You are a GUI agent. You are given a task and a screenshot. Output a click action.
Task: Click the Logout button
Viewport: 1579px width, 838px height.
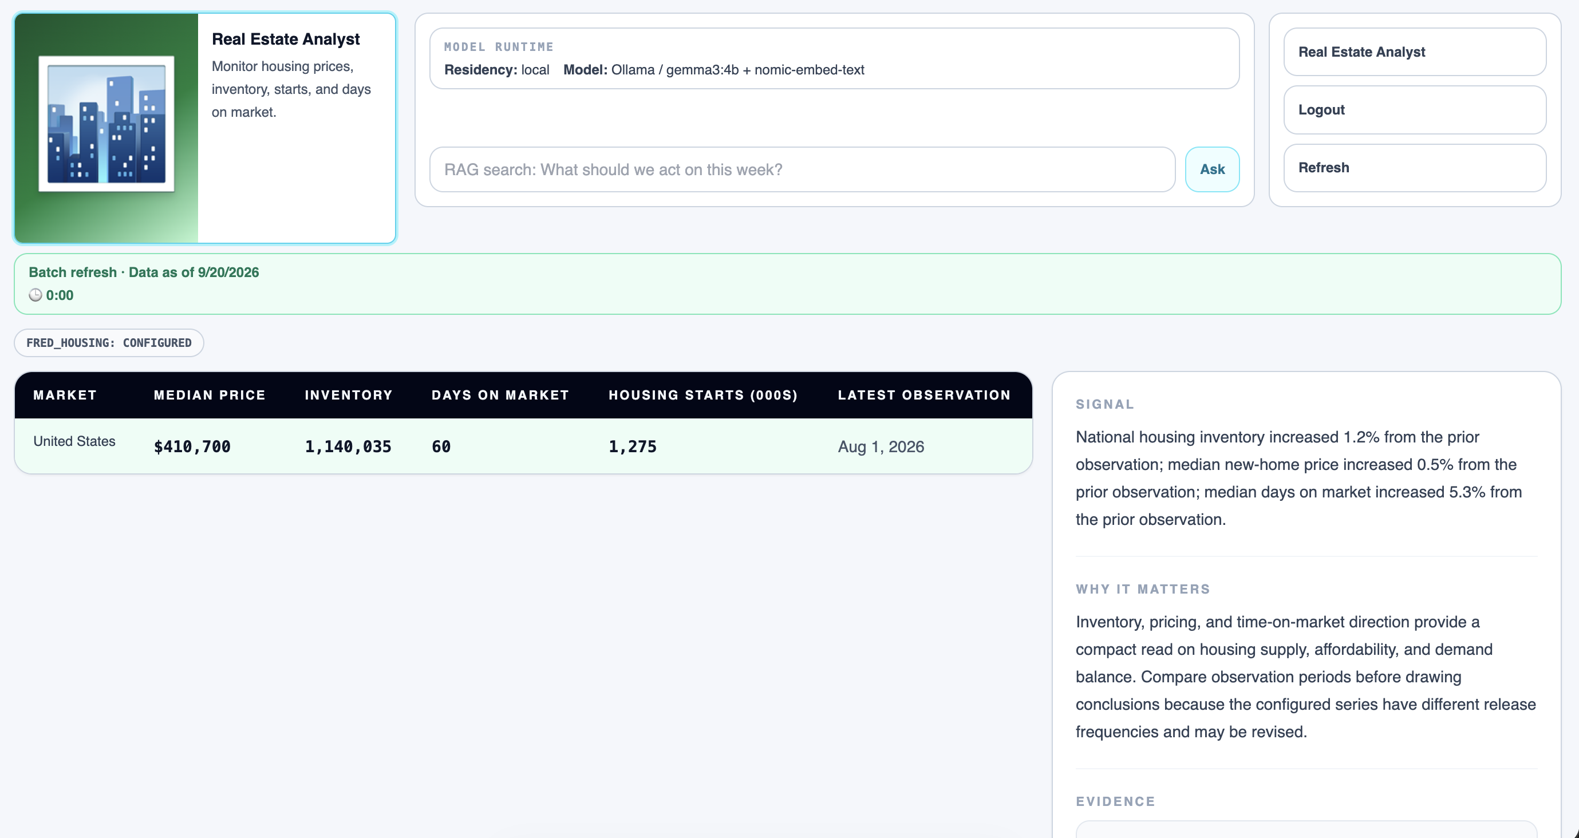1415,110
